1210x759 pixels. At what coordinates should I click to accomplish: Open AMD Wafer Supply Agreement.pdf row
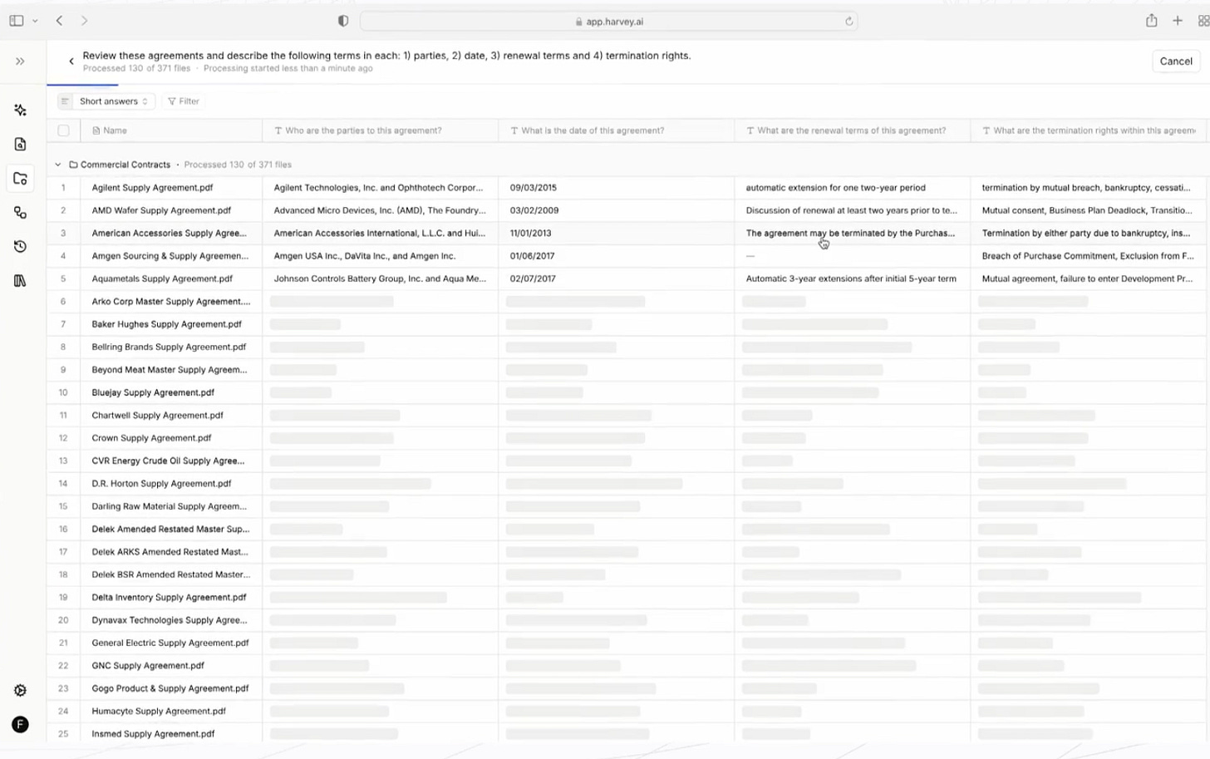161,210
